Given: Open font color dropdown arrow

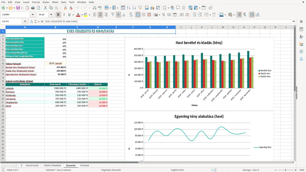Looking at the screenshot, I should 82,15.
